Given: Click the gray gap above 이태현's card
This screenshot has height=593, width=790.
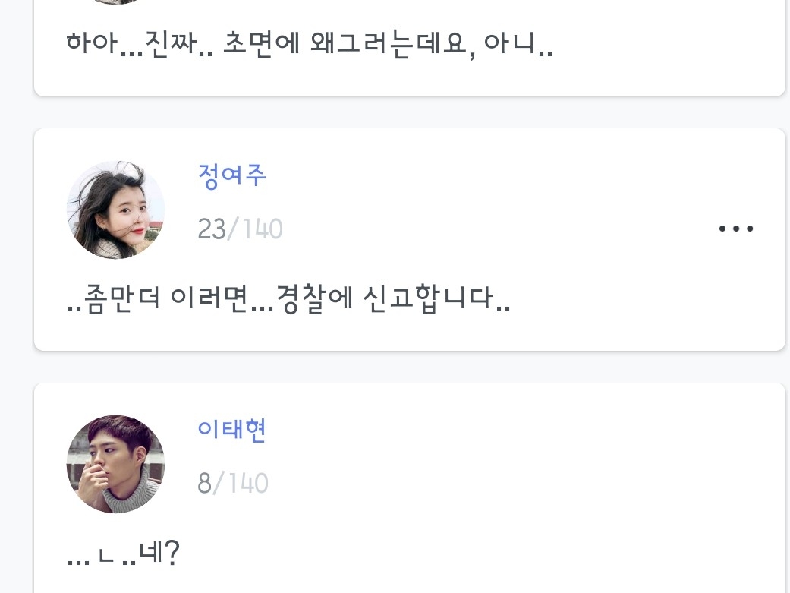Looking at the screenshot, I should (410, 367).
